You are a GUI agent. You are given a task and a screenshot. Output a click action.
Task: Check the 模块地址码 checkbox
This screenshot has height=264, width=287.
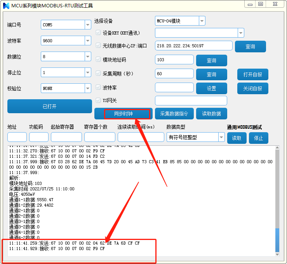pyautogui.click(x=98, y=60)
